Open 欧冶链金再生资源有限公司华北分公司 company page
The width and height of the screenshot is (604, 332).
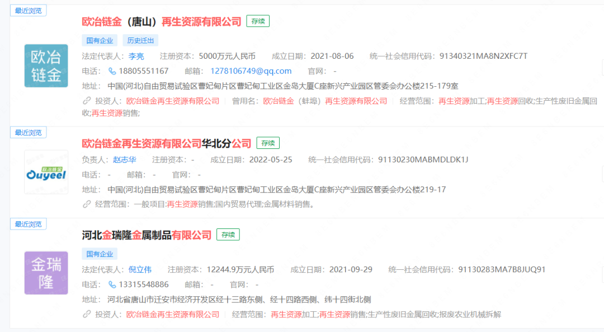167,143
